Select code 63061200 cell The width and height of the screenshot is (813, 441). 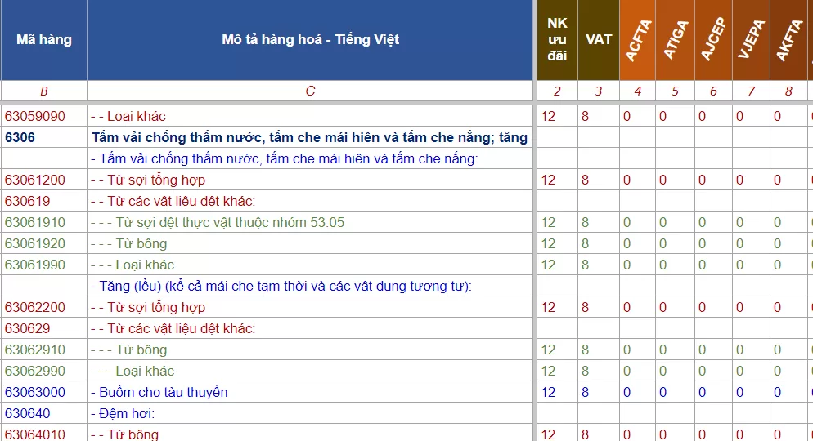click(43, 180)
